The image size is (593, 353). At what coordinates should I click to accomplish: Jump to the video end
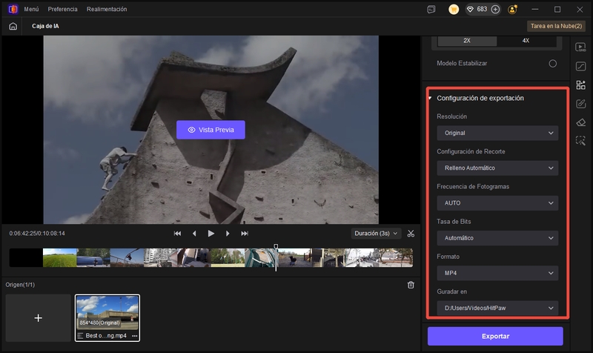pyautogui.click(x=245, y=234)
